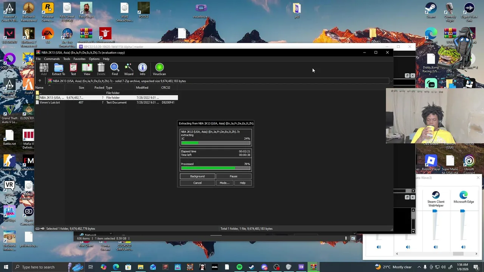Sort file list by Name column

[x=49, y=88]
